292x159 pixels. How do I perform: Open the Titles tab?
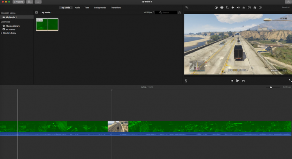87,8
